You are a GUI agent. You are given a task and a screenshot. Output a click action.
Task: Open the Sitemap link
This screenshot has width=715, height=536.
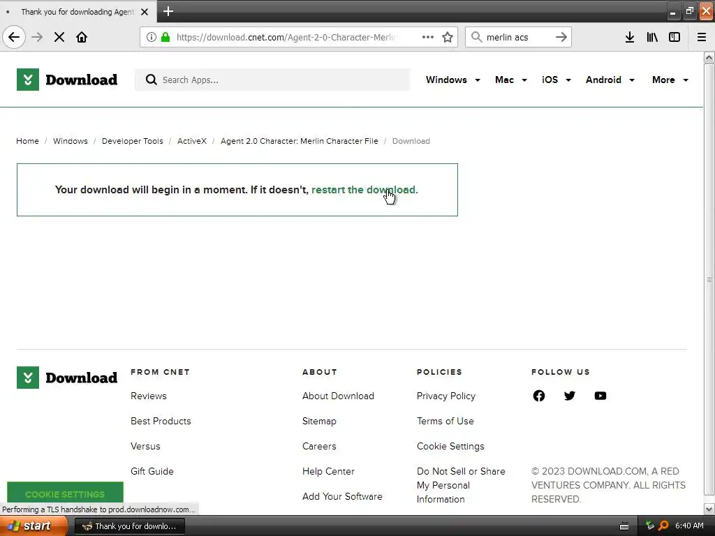pyautogui.click(x=319, y=421)
